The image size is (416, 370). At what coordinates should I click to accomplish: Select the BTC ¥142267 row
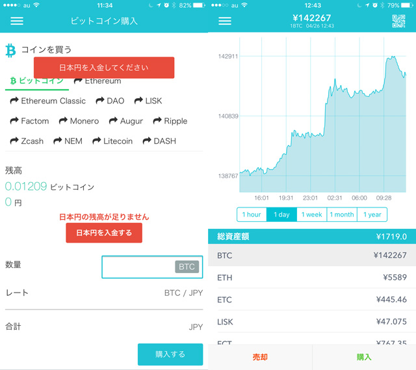pos(312,256)
